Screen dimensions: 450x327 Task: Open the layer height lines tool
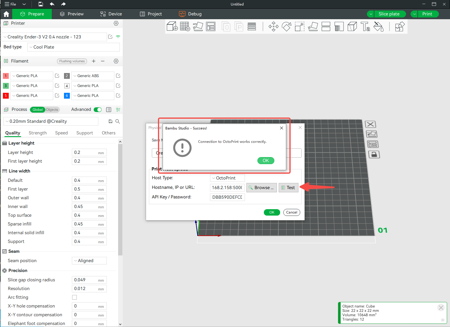(x=252, y=26)
